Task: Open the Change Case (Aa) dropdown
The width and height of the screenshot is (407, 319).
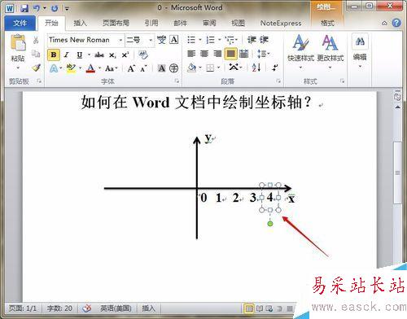Action: tap(112, 68)
